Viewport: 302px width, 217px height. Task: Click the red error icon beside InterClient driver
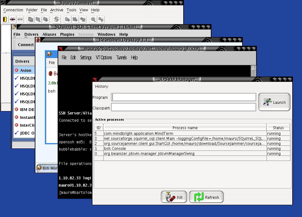[x=17, y=125]
